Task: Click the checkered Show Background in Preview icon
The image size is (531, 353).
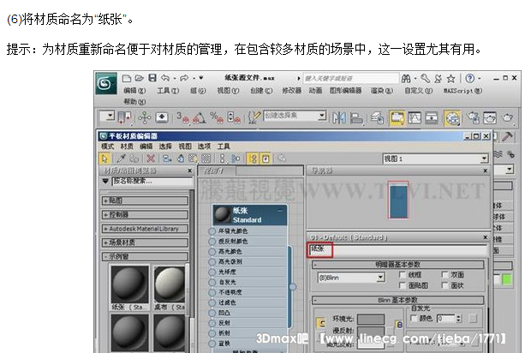Action: click(206, 159)
